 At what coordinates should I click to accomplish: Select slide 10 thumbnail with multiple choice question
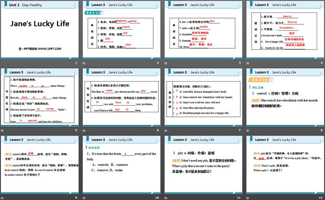[x=122, y=165]
